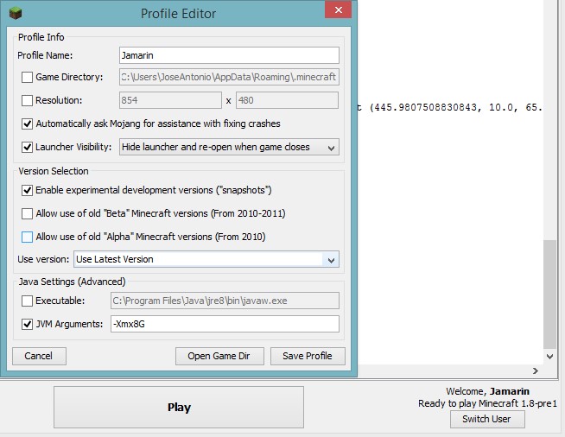565x437 pixels.
Task: Open the Use version dropdown
Action: (x=206, y=259)
